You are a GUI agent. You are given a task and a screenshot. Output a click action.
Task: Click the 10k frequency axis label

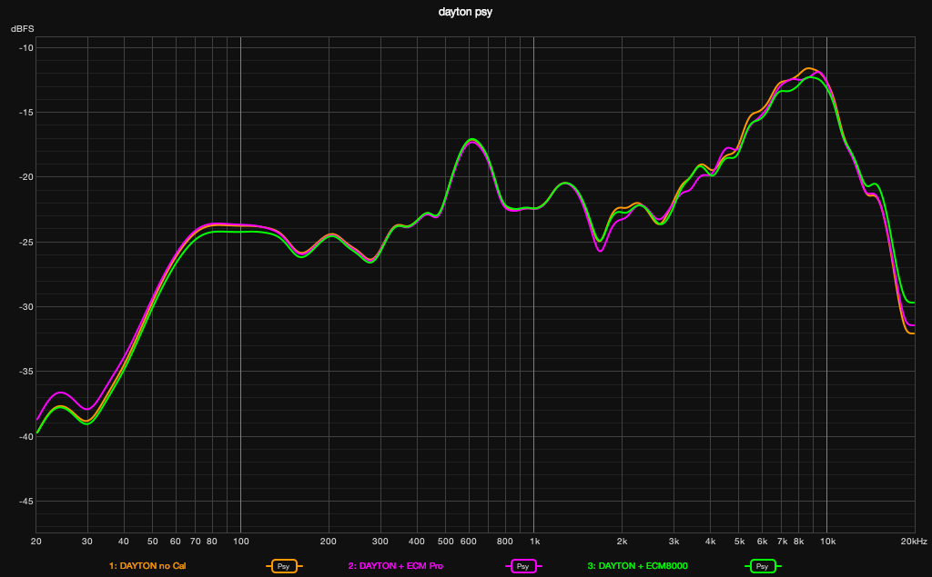[x=828, y=542]
